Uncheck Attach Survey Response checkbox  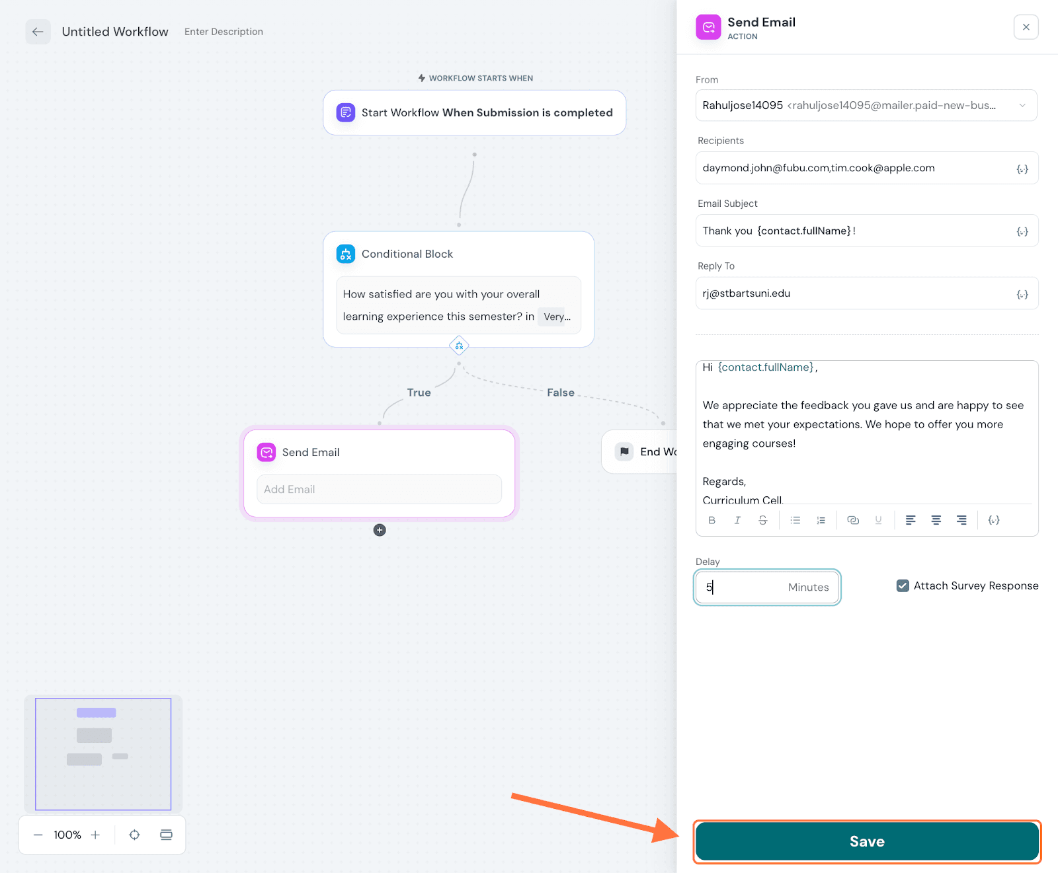[x=903, y=586]
